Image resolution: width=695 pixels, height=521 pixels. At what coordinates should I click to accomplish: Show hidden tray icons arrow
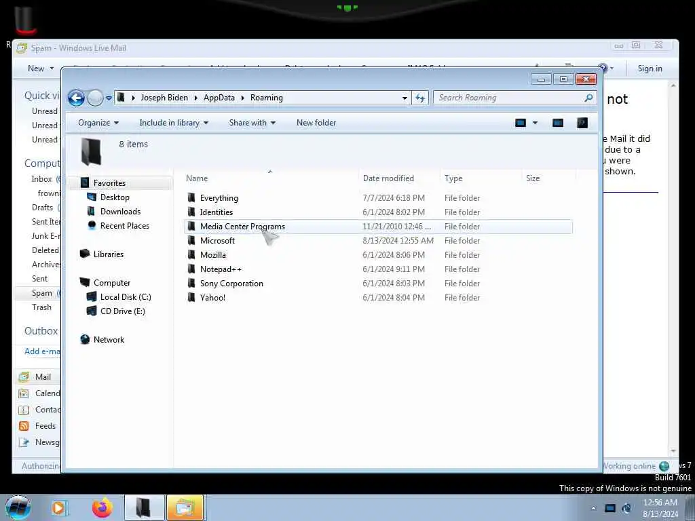(x=593, y=508)
